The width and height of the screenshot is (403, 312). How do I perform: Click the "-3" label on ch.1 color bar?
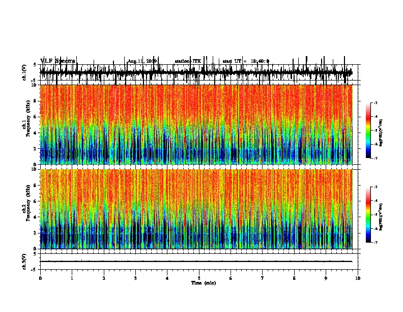[375, 102]
